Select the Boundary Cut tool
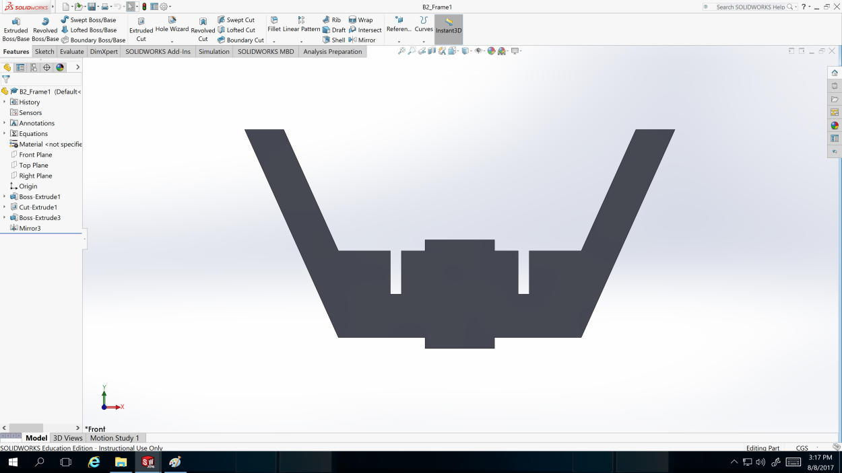The image size is (842, 473). point(240,40)
